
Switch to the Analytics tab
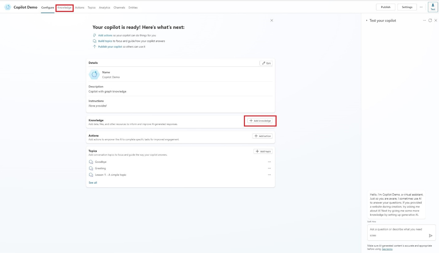tap(104, 8)
